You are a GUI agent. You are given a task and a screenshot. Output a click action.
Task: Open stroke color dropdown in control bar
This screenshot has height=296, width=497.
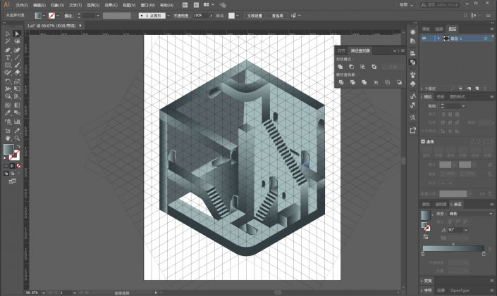pos(58,15)
